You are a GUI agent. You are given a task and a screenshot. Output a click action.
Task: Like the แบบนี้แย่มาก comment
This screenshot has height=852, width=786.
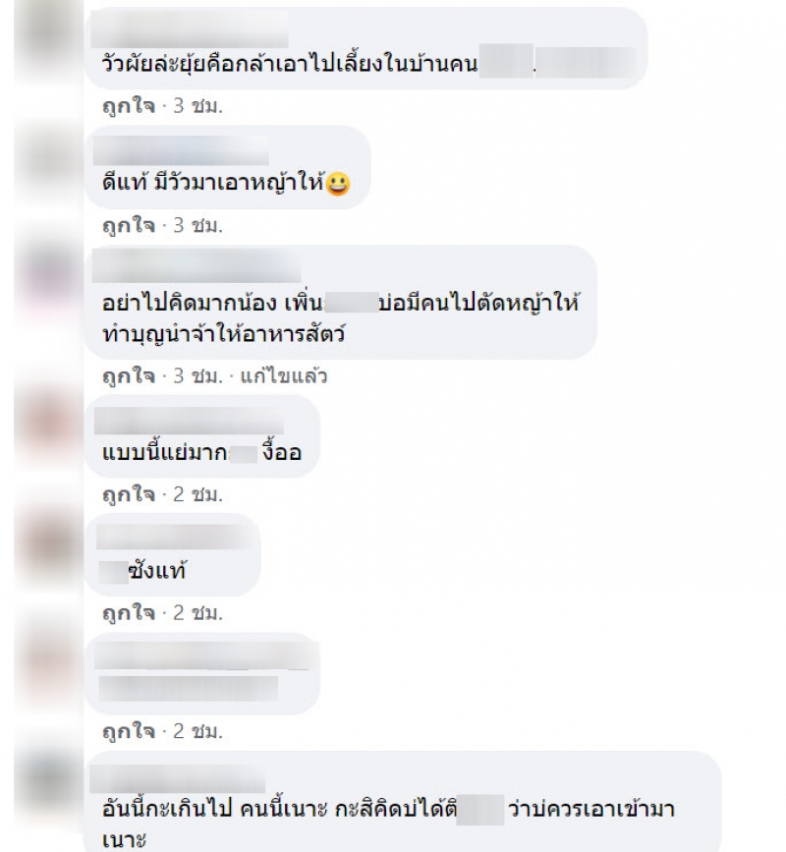128,494
